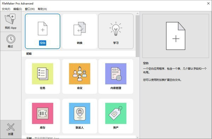Image resolution: width=212 pixels, height=139 pixels.
Task: Click the text 您可以使用附加表扩展空白文件。
Action: tap(162, 80)
